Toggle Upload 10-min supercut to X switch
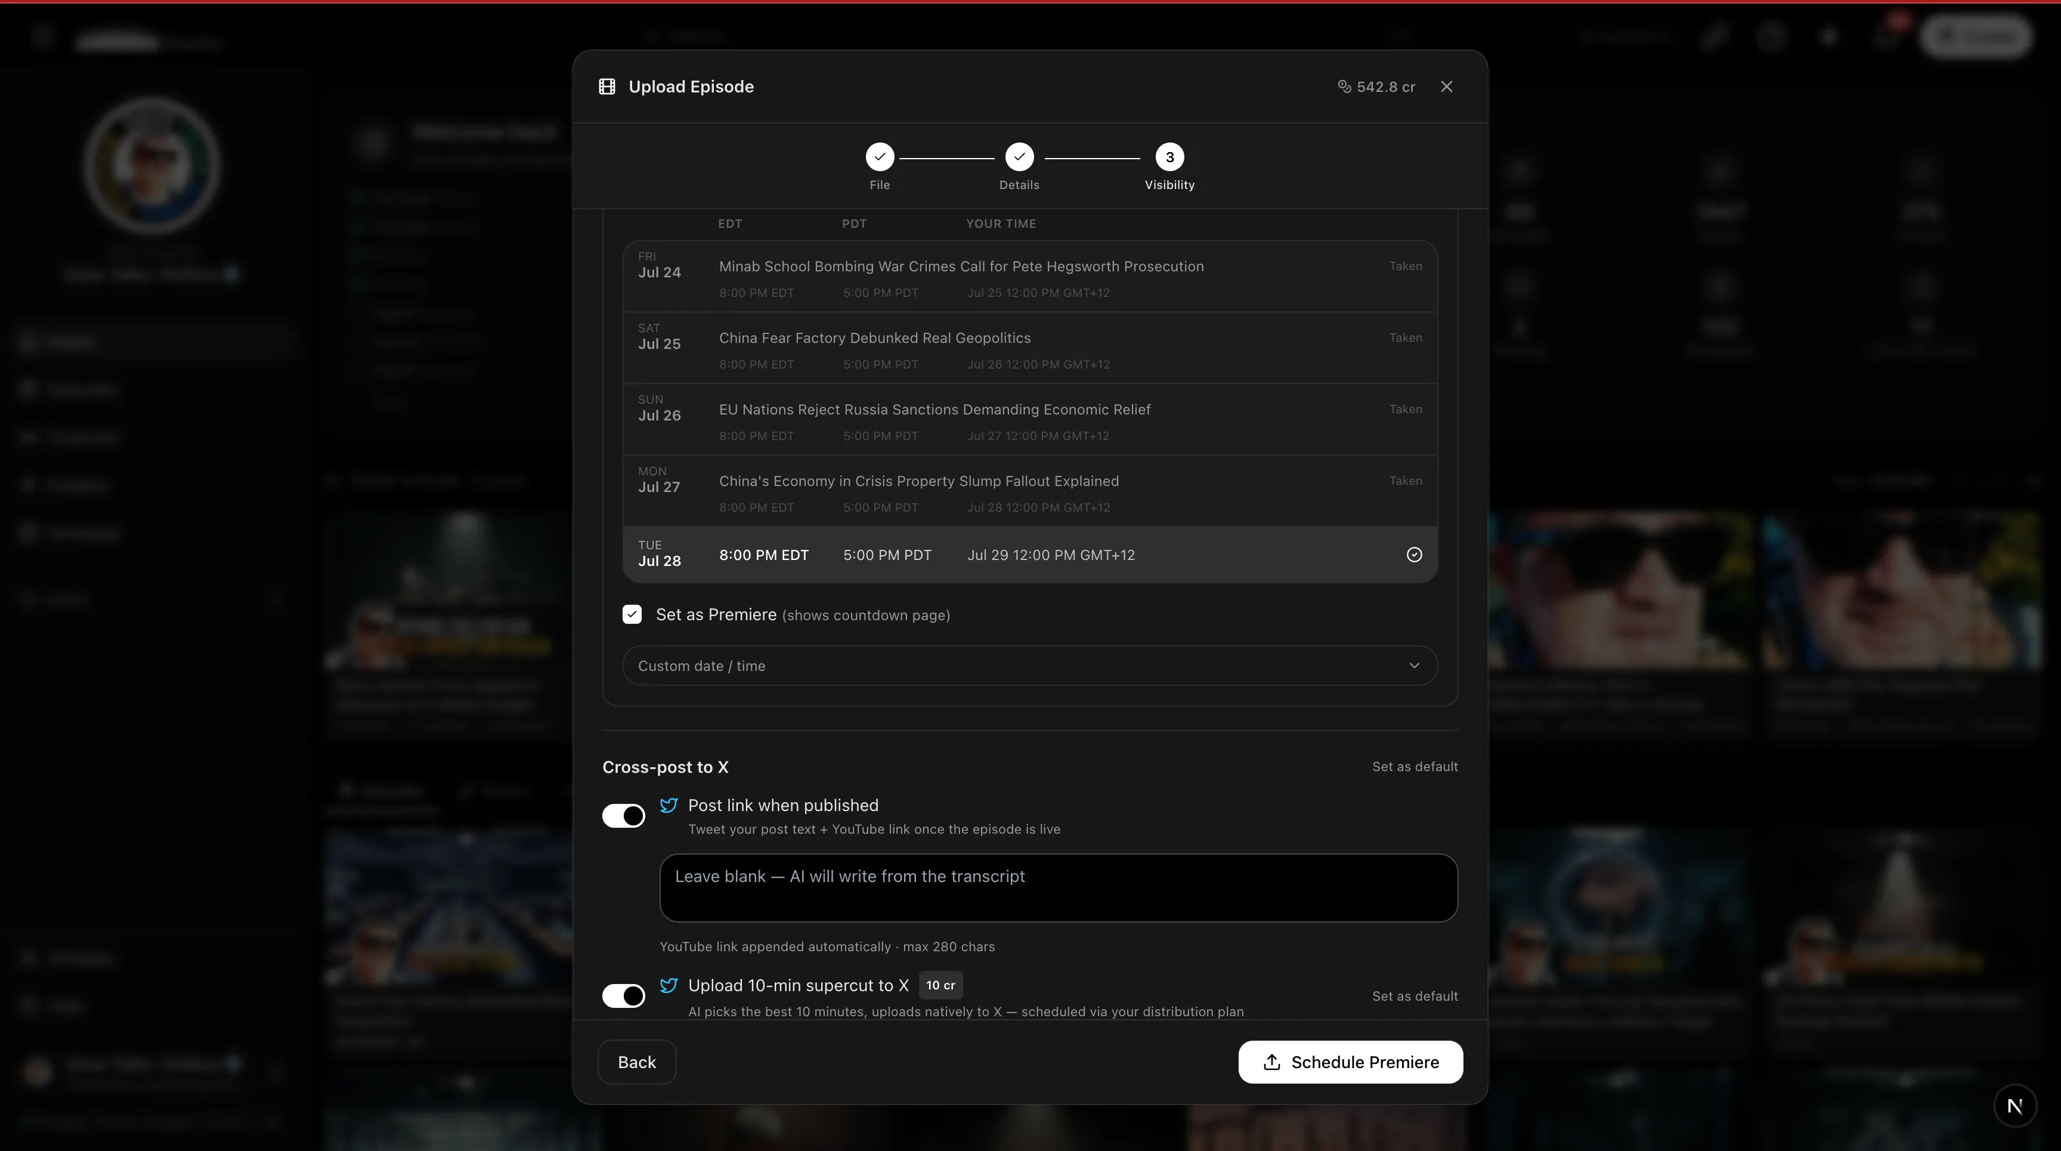This screenshot has width=2061, height=1151. 623,995
